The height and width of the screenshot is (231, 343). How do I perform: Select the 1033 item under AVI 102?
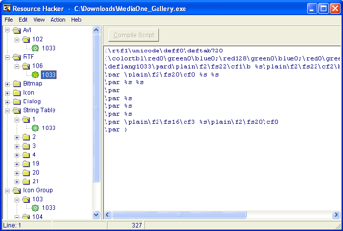click(x=48, y=48)
